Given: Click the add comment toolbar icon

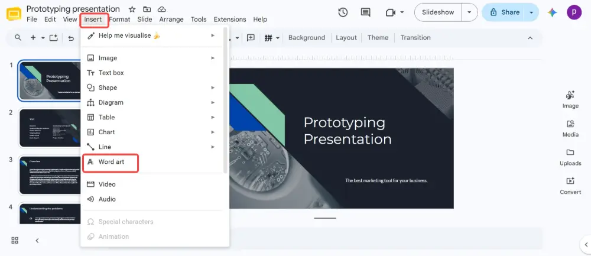Looking at the screenshot, I should 251,38.
